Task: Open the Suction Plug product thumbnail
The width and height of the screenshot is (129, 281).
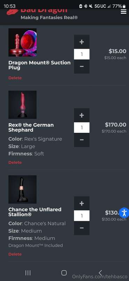Action: click(x=22, y=43)
